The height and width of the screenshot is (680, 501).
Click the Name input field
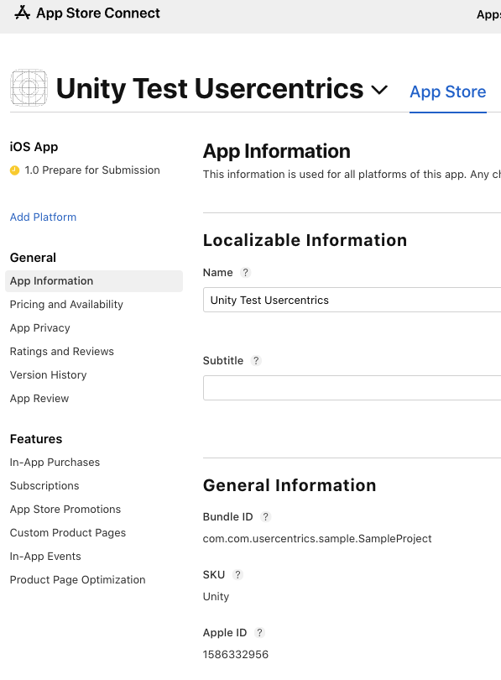[352, 300]
